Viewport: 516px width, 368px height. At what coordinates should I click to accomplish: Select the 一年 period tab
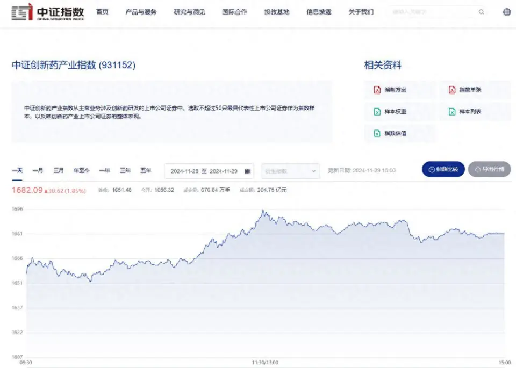tap(104, 170)
